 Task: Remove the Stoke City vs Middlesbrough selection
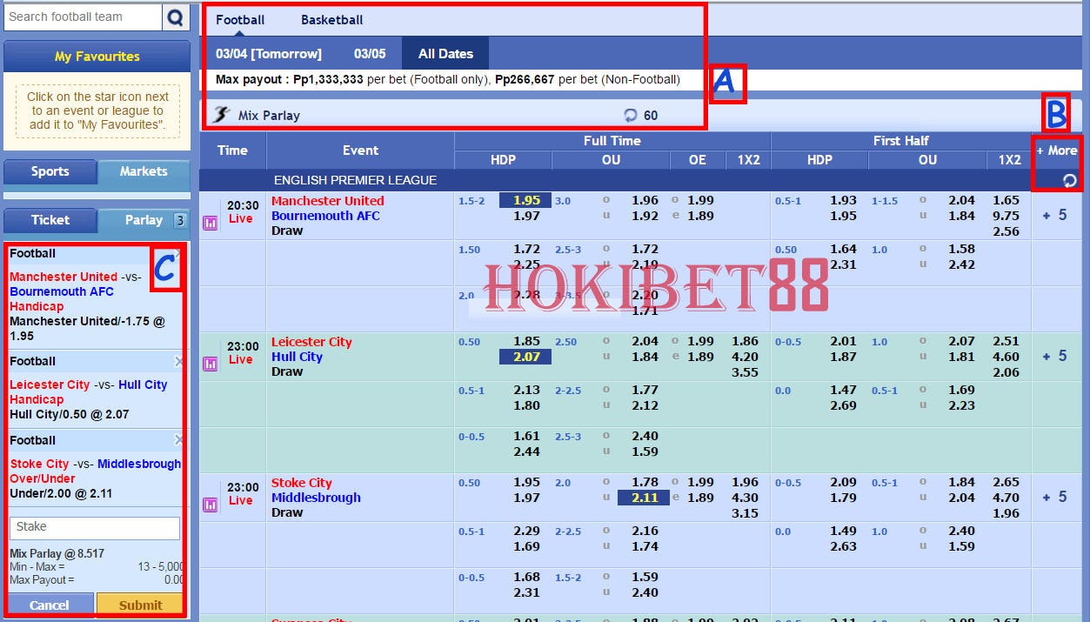point(178,440)
